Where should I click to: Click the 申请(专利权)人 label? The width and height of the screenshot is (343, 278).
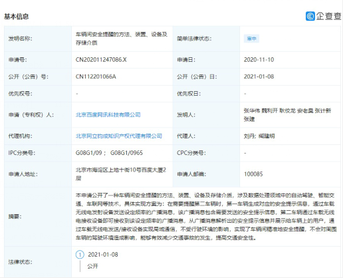(x=31, y=115)
